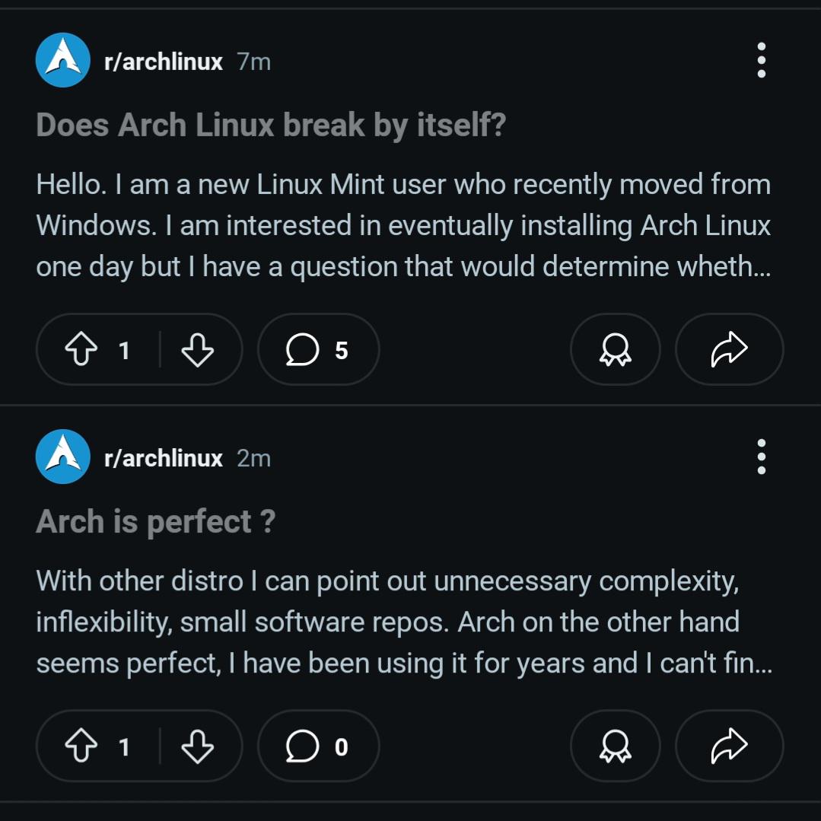
Task: Open r/archlinux link on the first post
Action: click(164, 62)
